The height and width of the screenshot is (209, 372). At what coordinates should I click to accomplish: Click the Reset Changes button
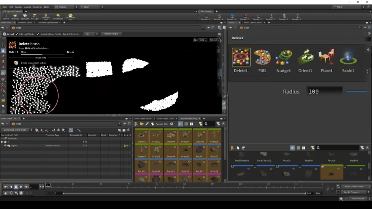tap(111, 34)
